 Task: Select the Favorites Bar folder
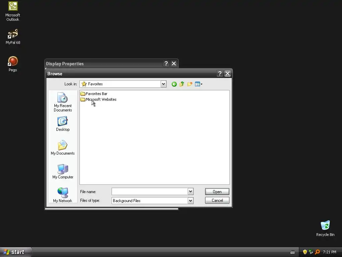94,94
